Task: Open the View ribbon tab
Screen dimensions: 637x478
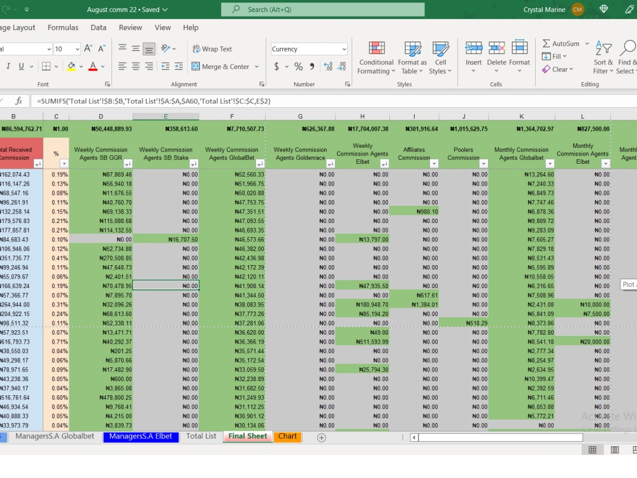Action: (x=162, y=27)
